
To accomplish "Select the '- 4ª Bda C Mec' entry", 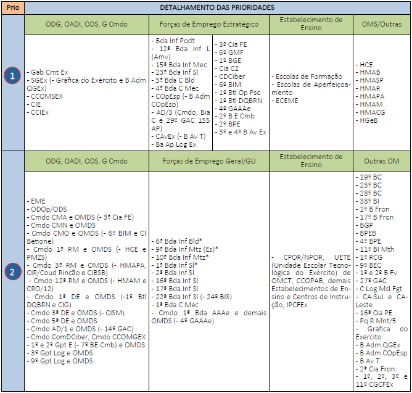I will (175, 88).
